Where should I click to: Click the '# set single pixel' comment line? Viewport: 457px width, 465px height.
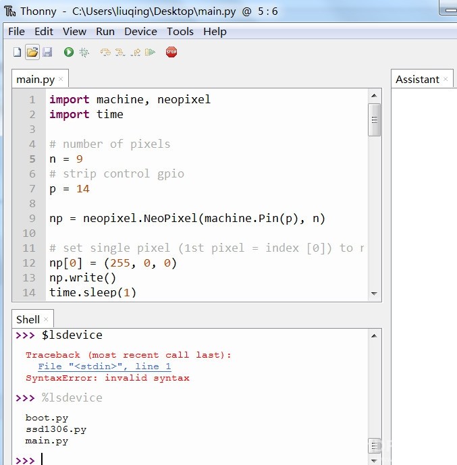click(207, 248)
